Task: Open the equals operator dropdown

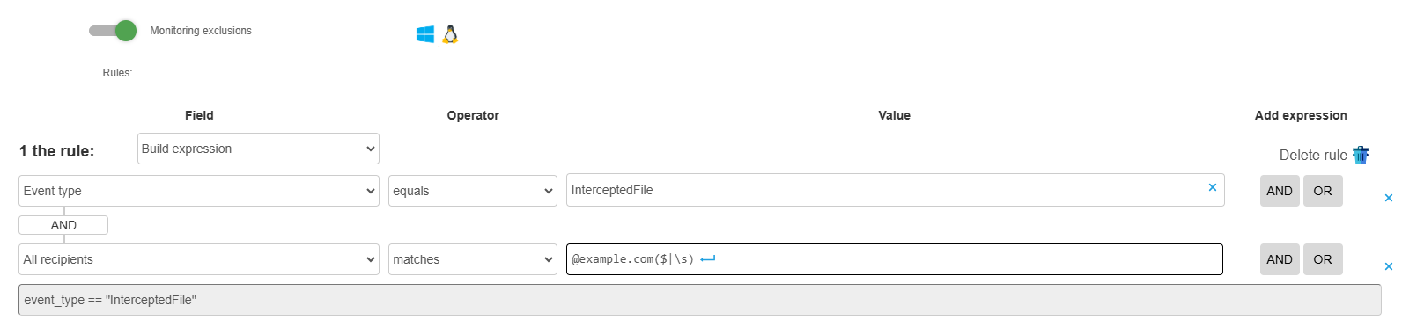Action: (x=473, y=191)
